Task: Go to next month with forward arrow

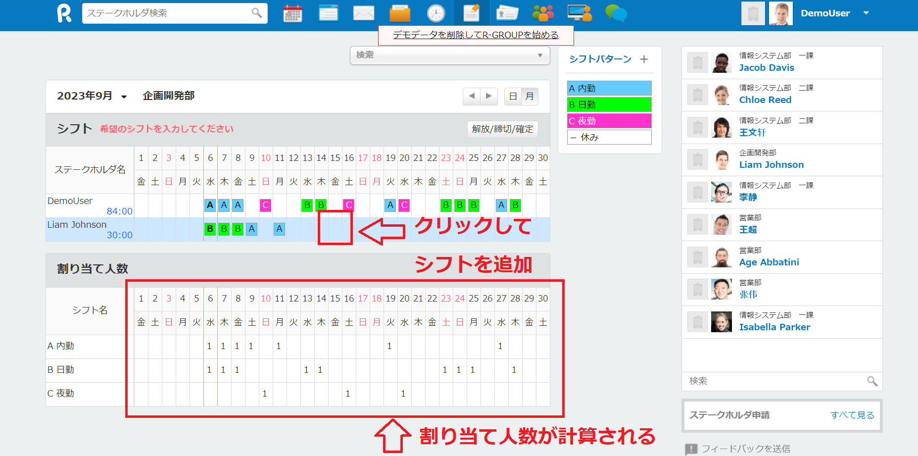Action: click(489, 96)
